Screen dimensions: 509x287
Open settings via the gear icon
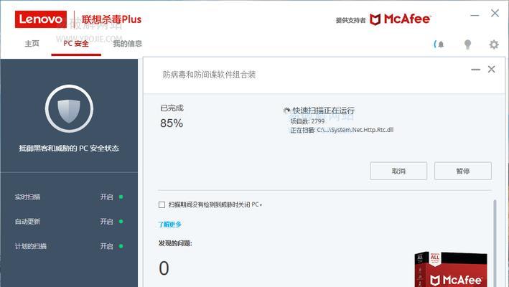click(x=494, y=44)
